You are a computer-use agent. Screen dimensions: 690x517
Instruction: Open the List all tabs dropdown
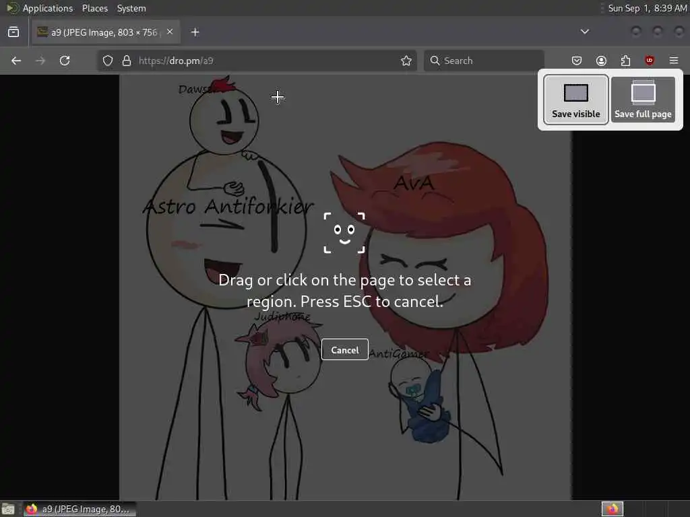(x=585, y=32)
